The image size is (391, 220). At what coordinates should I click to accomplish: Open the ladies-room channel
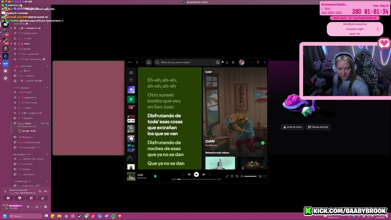coord(30,33)
